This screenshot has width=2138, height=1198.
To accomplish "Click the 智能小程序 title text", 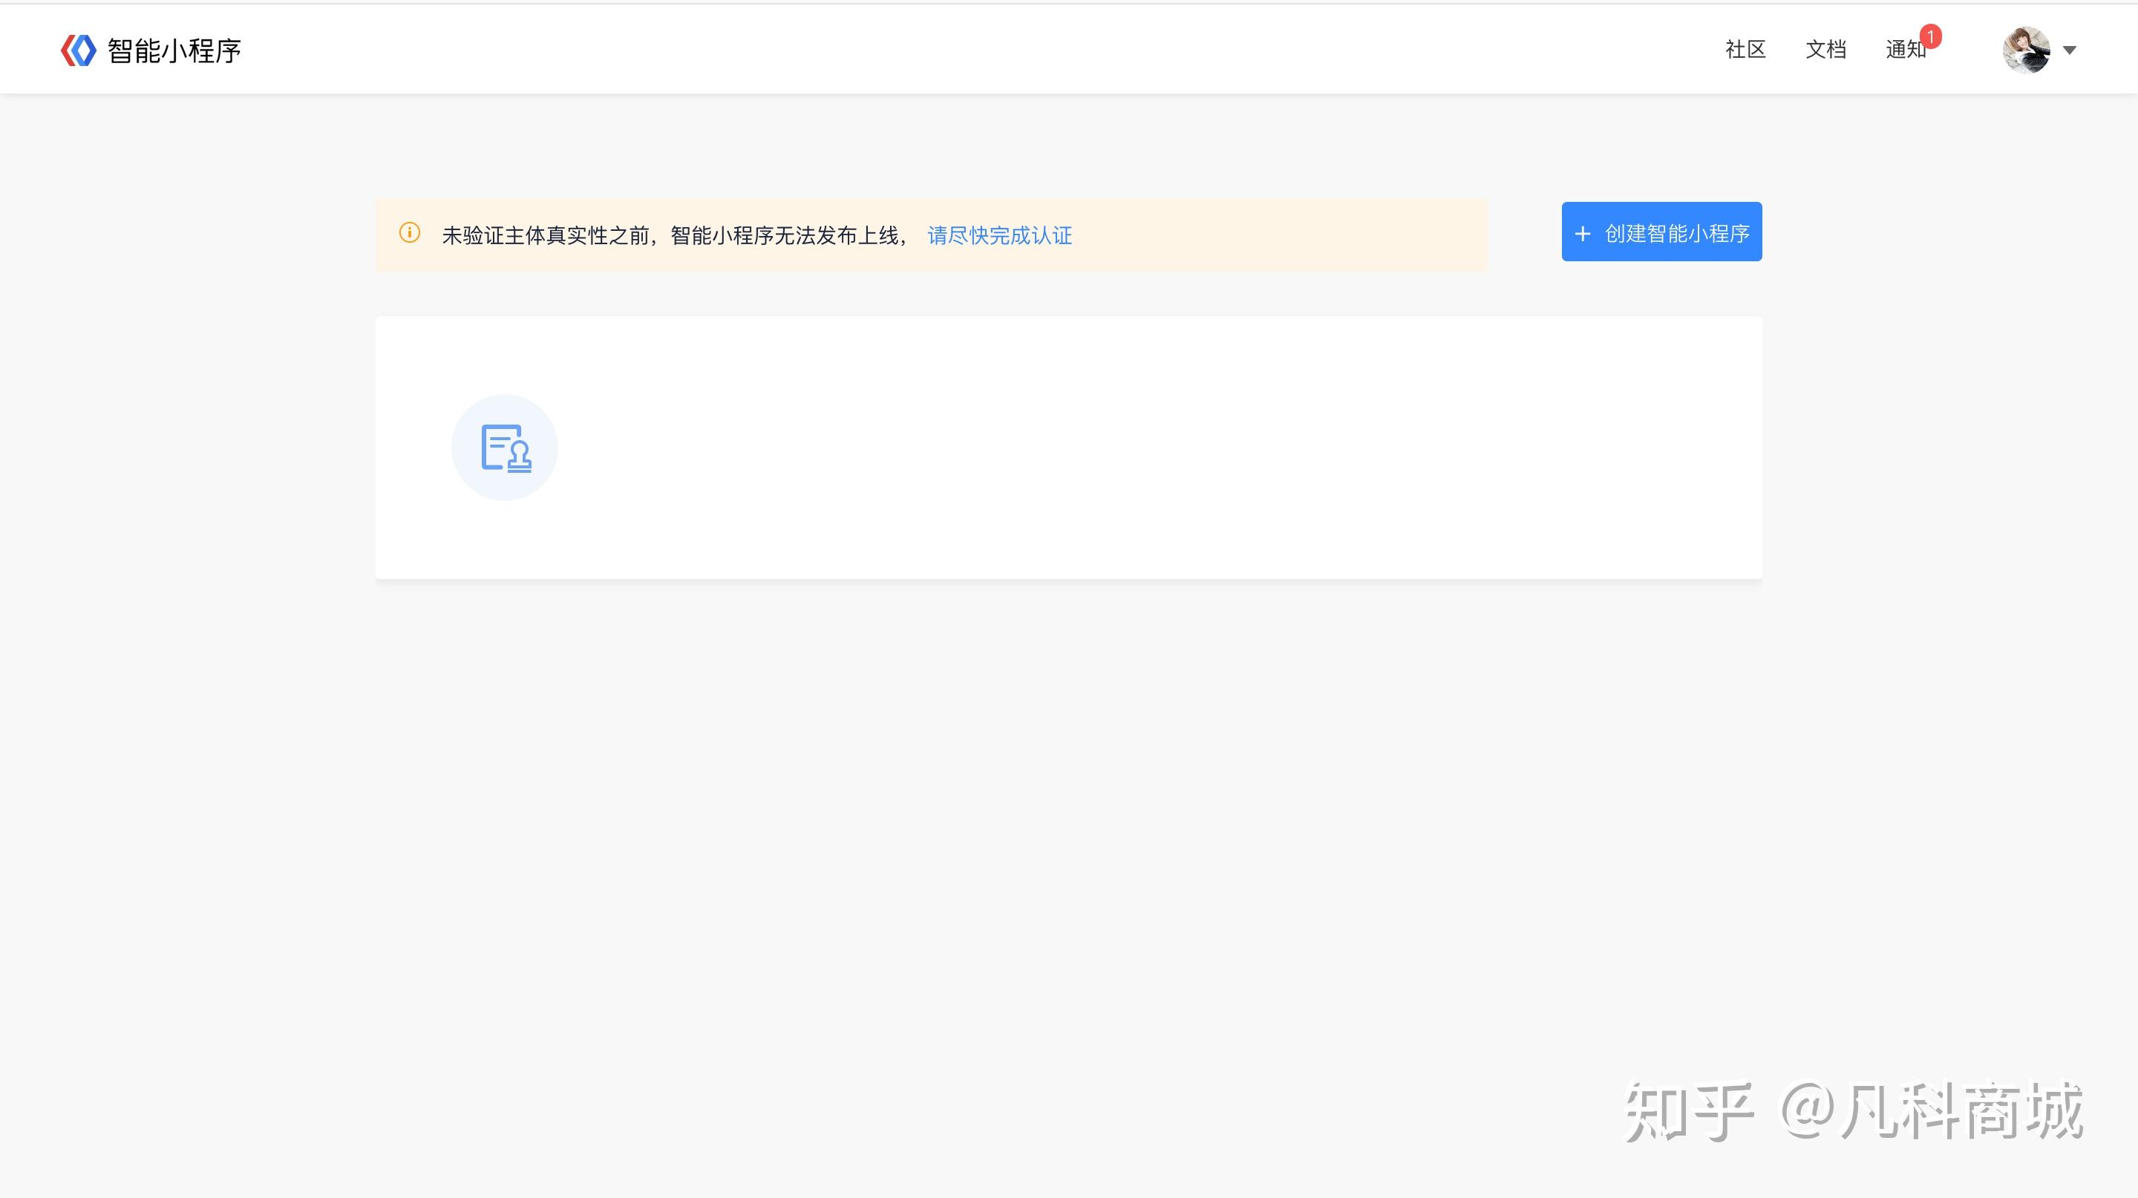I will click(174, 50).
